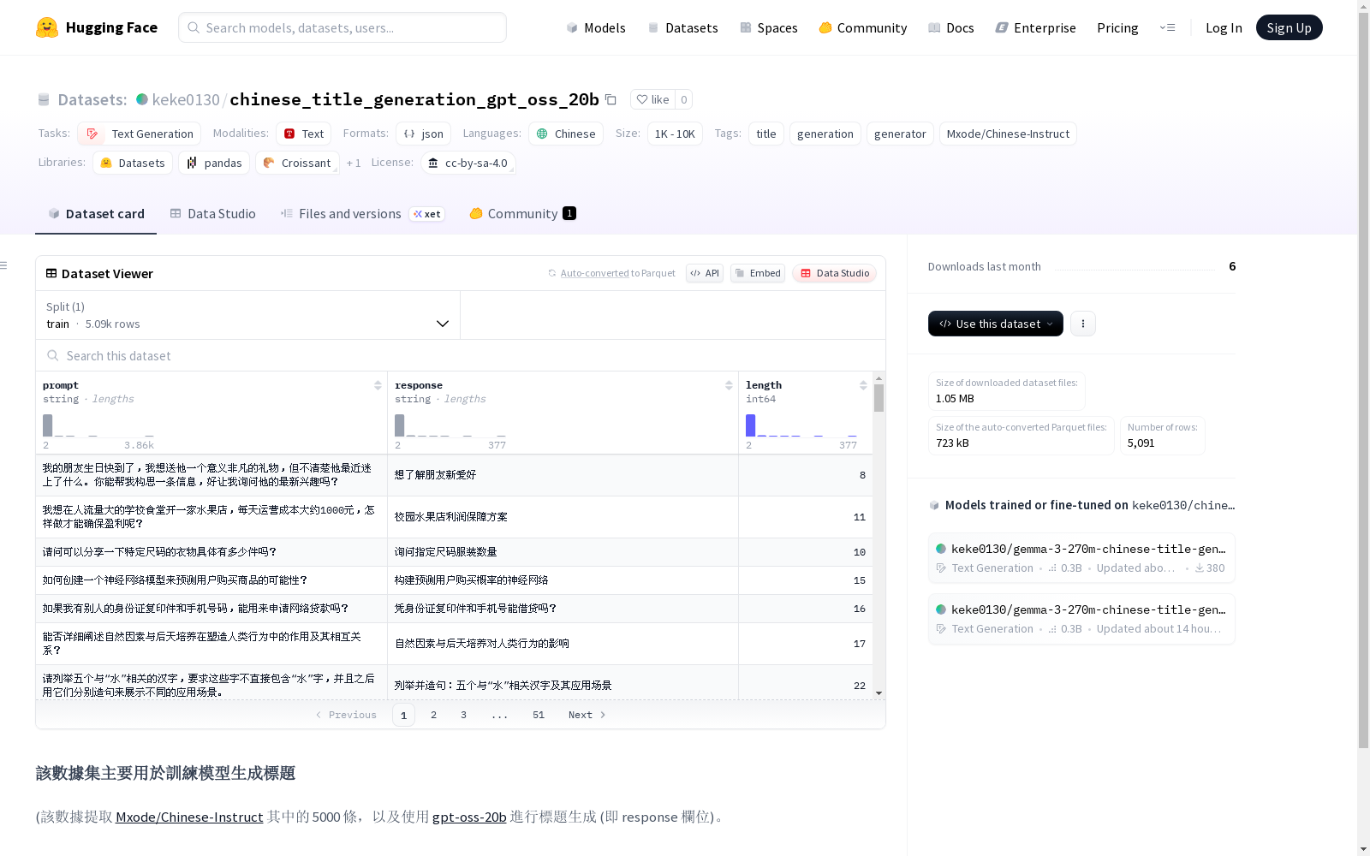The height and width of the screenshot is (856, 1370).
Task: Switch to the Data Studio tab
Action: [x=212, y=214]
